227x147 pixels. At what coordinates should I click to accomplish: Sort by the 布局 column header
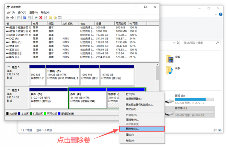point(39,23)
